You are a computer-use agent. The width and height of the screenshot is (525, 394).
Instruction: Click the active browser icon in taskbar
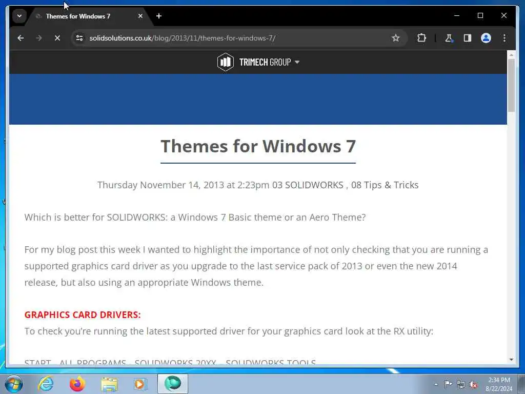173,384
